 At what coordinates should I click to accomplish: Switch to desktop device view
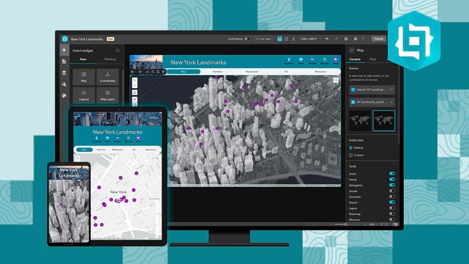point(280,39)
